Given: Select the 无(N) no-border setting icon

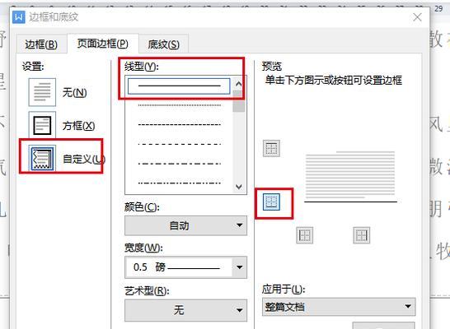Looking at the screenshot, I should coord(42,92).
